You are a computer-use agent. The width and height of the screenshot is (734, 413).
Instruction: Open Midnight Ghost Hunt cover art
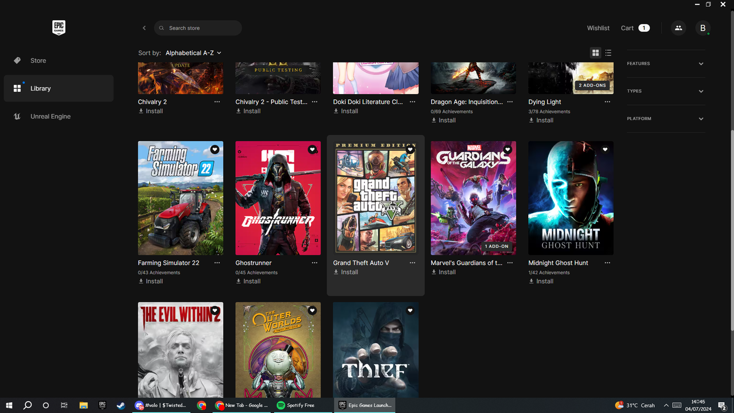pos(571,198)
